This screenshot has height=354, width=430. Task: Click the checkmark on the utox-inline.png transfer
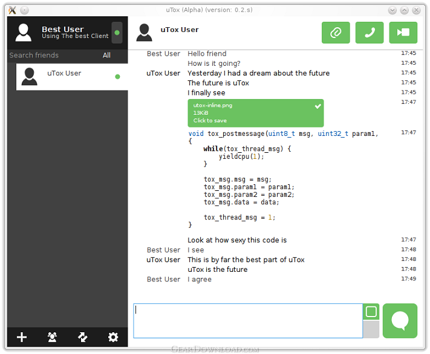point(318,106)
